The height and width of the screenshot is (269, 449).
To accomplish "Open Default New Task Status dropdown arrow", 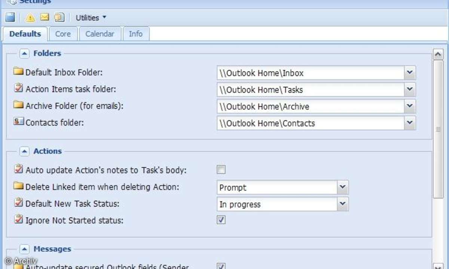I will 343,204.
